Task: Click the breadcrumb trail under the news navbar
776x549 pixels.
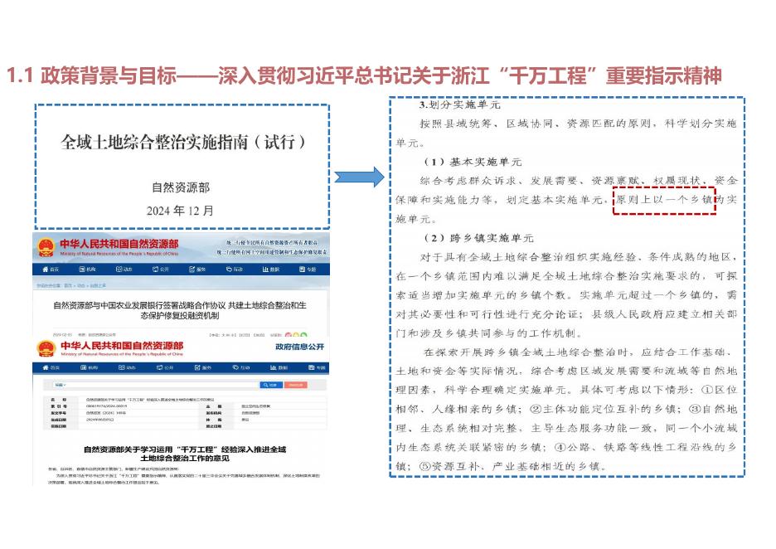Action: (71, 285)
